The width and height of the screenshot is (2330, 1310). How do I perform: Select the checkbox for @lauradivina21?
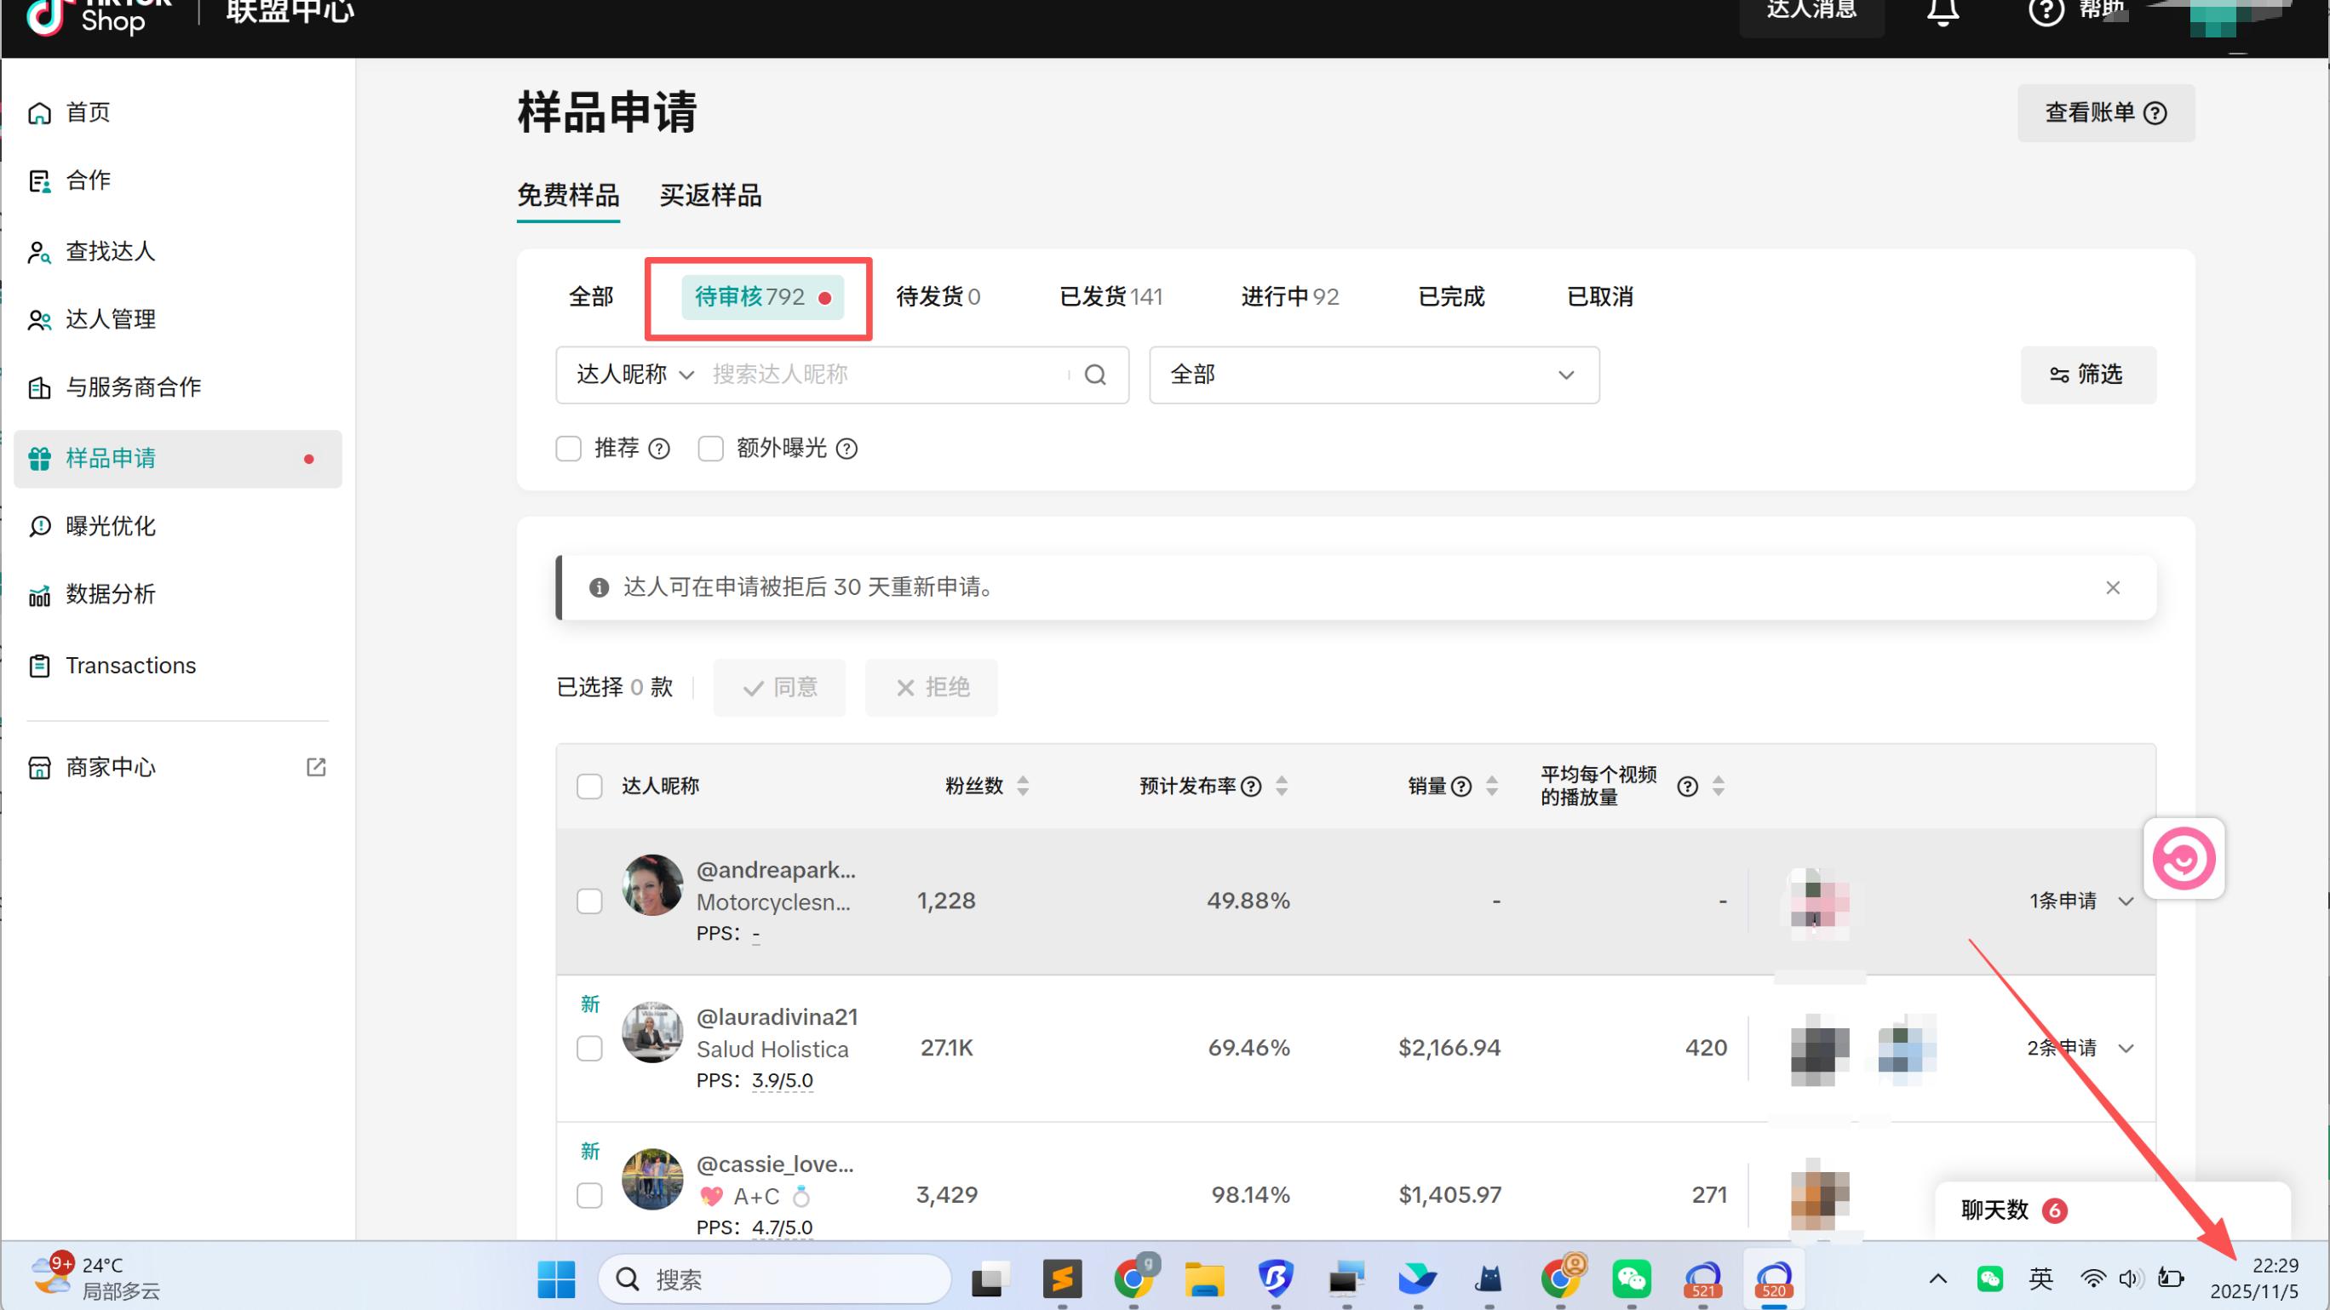[588, 1048]
